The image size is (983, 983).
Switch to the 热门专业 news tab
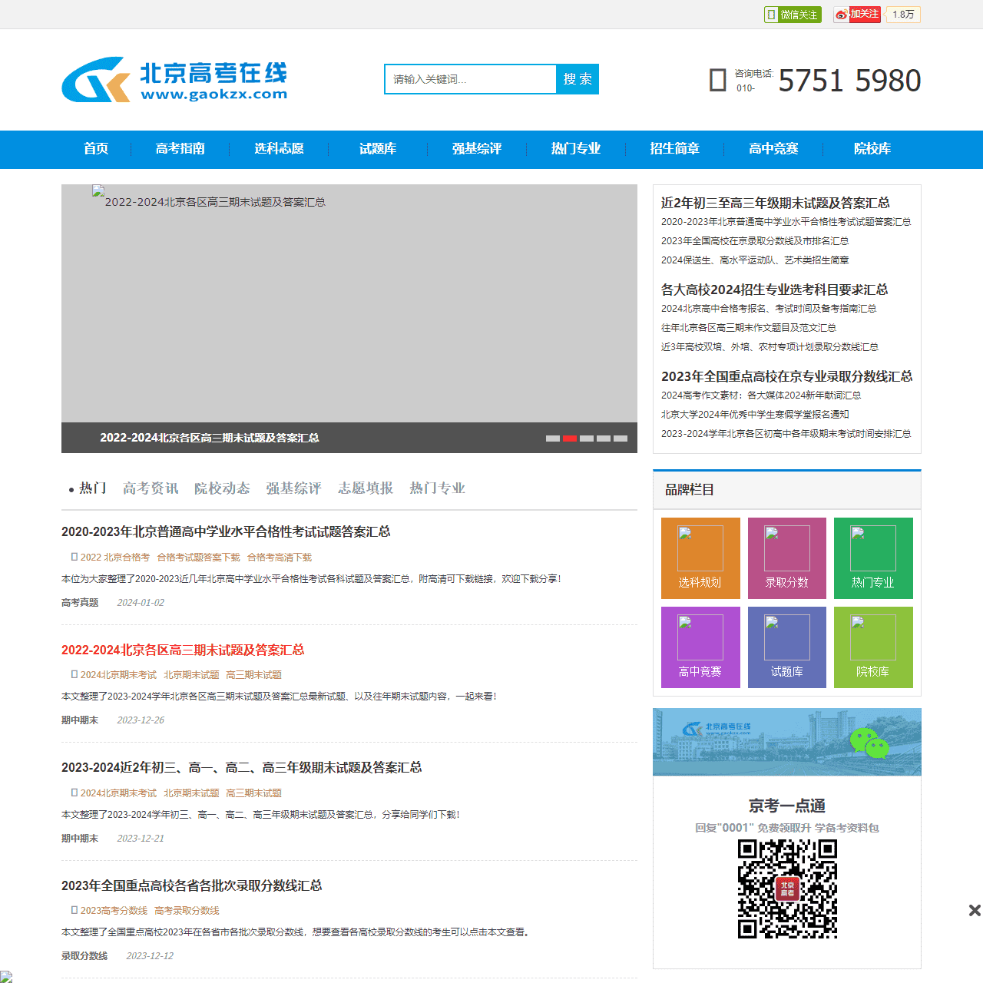438,488
